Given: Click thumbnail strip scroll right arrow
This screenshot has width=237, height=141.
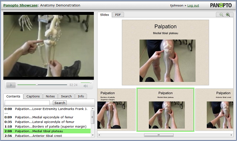Looking at the screenshot, I should tap(231, 135).
